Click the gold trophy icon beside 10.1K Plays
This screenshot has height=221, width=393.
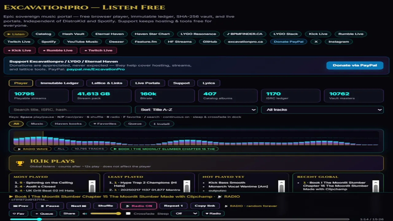20,163
